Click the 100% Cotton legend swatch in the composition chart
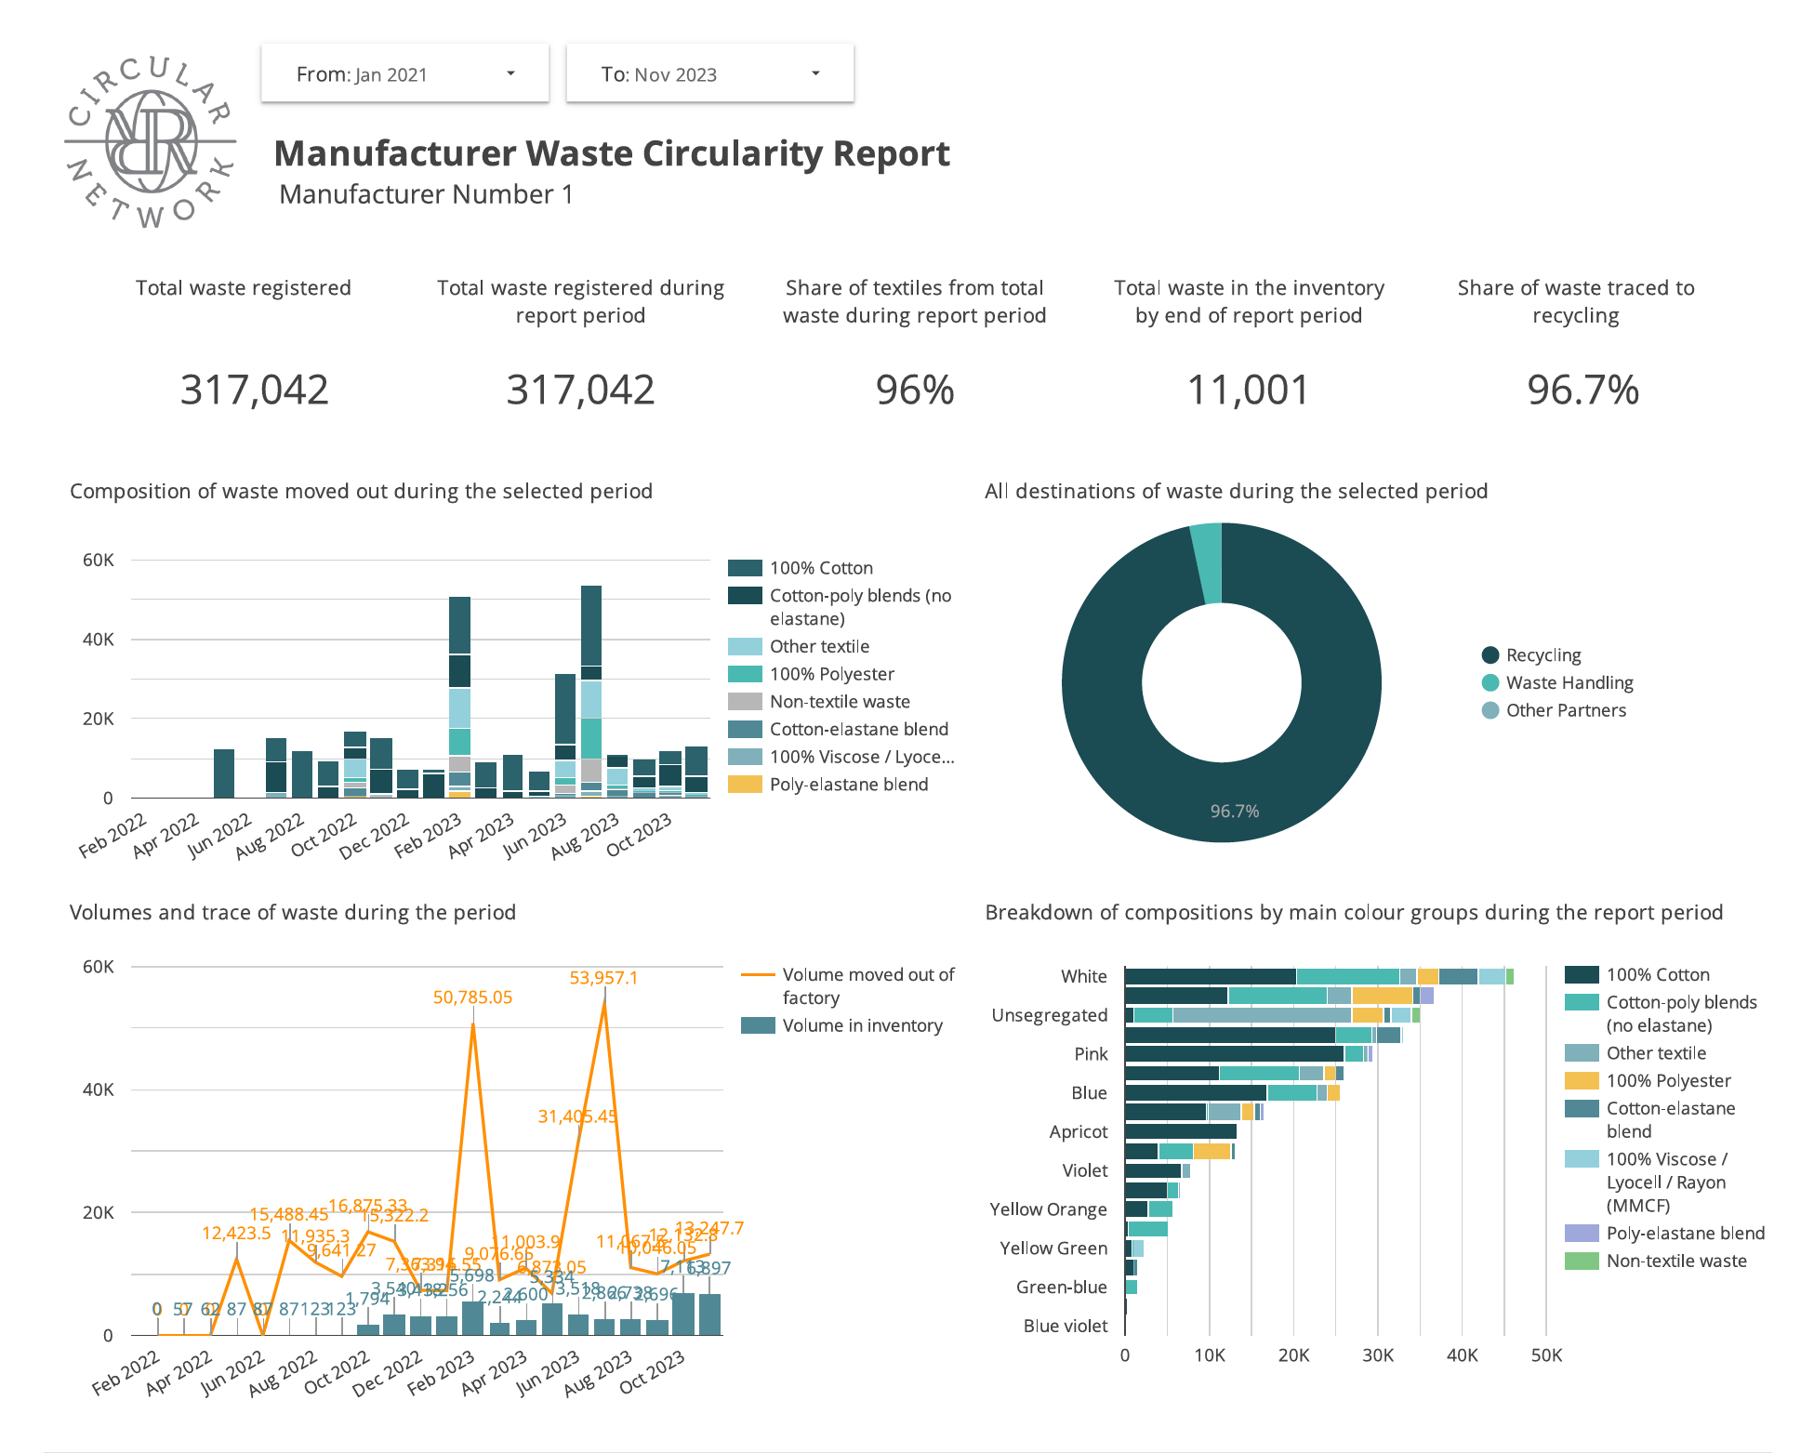The height and width of the screenshot is (1453, 1814). click(x=745, y=568)
